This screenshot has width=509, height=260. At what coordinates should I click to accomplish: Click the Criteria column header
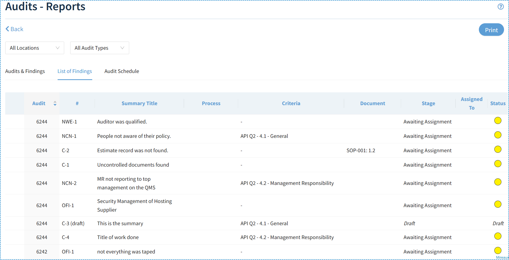pos(291,103)
